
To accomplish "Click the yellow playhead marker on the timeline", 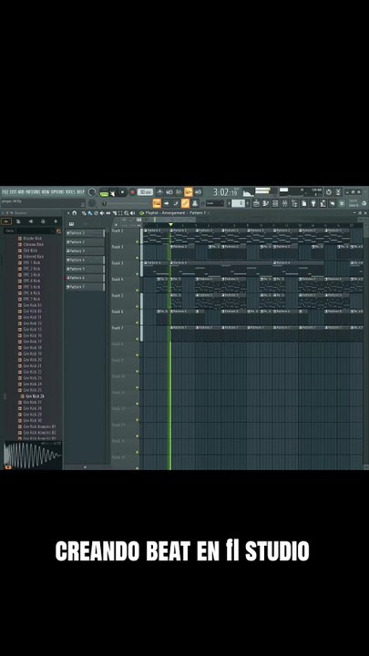I will 170,225.
